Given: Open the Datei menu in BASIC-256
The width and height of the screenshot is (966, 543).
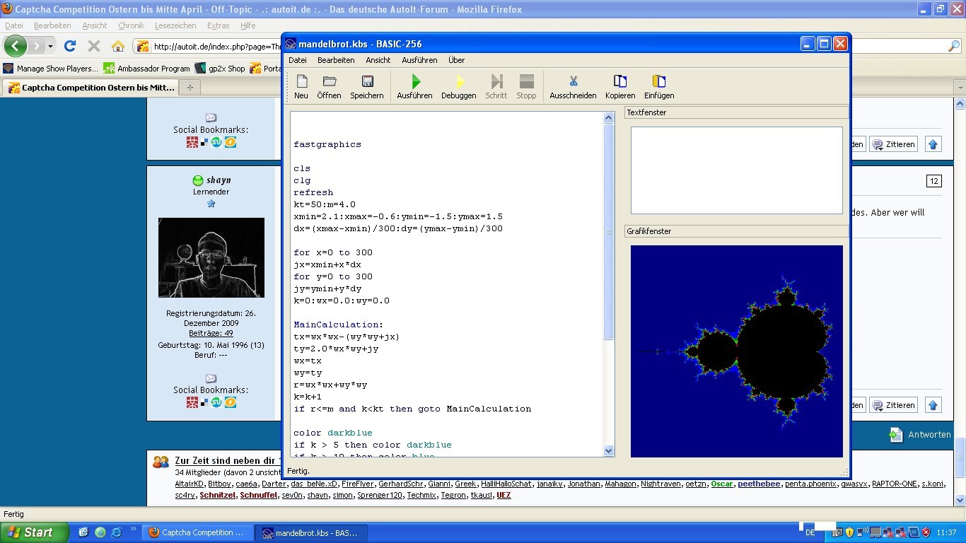Looking at the screenshot, I should coord(298,60).
